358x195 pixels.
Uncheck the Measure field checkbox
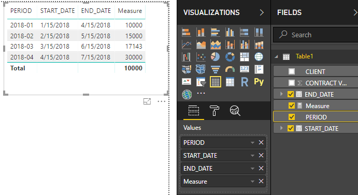point(292,106)
